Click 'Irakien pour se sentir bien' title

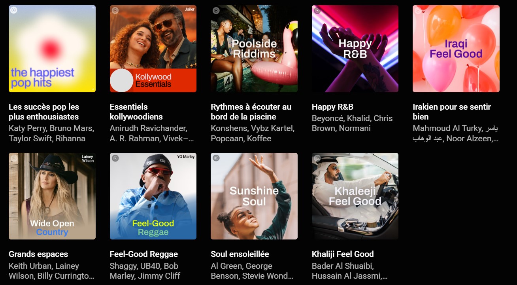(452, 112)
